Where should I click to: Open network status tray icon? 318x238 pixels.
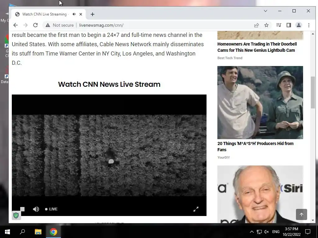pos(259,232)
